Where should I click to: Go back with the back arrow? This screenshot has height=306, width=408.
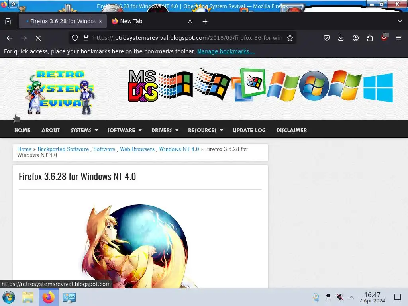10,38
